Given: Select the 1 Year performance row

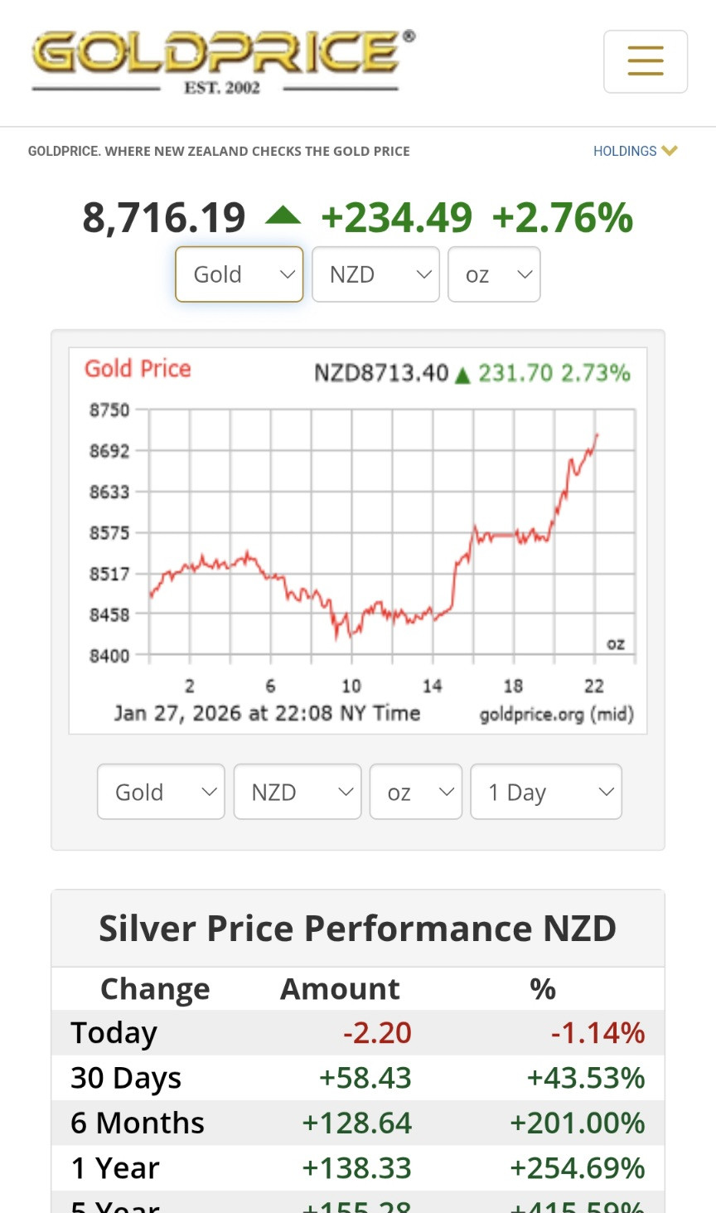Looking at the screenshot, I should pos(358,1167).
